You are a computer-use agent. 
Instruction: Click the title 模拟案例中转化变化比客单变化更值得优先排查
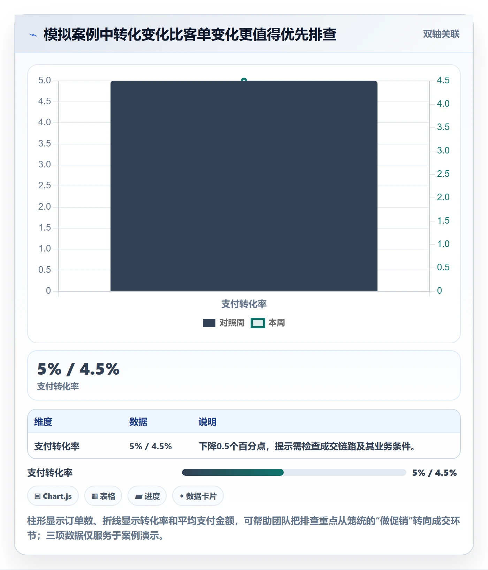pyautogui.click(x=190, y=34)
